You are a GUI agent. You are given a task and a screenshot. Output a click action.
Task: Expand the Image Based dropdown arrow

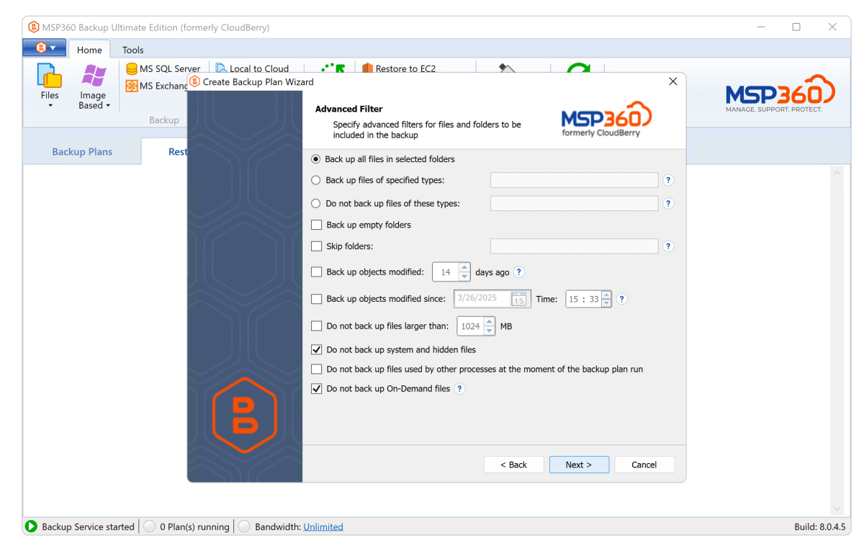(x=108, y=106)
